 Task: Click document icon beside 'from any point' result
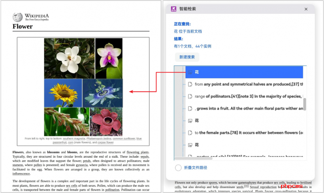click(x=190, y=84)
